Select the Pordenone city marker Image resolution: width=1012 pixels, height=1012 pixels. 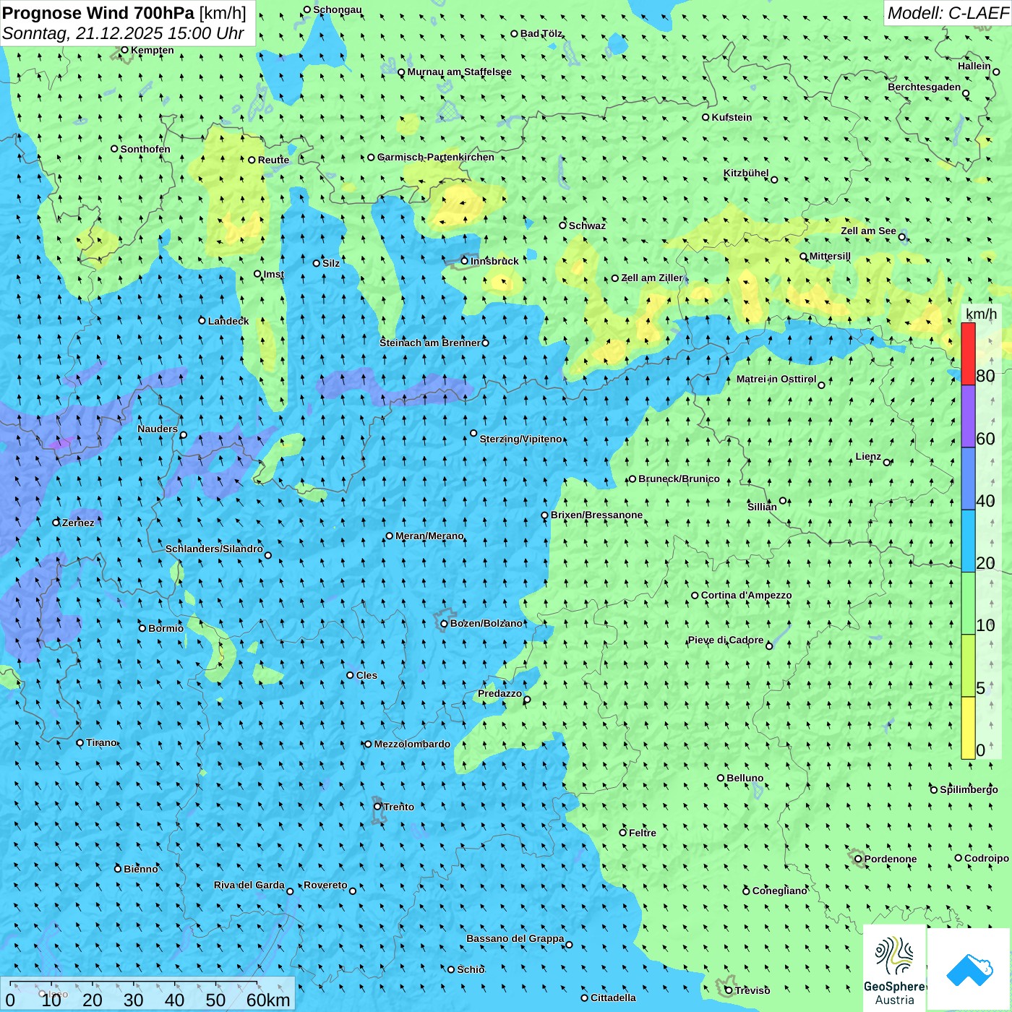click(x=858, y=859)
